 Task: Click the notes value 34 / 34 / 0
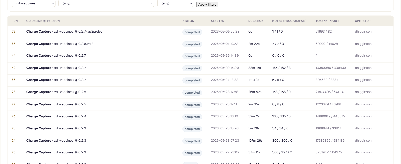click(280, 128)
